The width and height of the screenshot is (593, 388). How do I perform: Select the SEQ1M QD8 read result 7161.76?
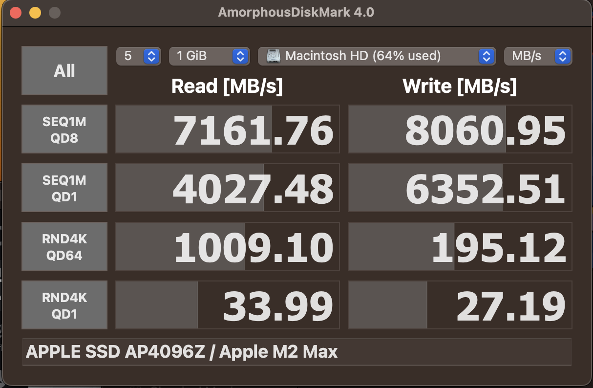coord(227,129)
